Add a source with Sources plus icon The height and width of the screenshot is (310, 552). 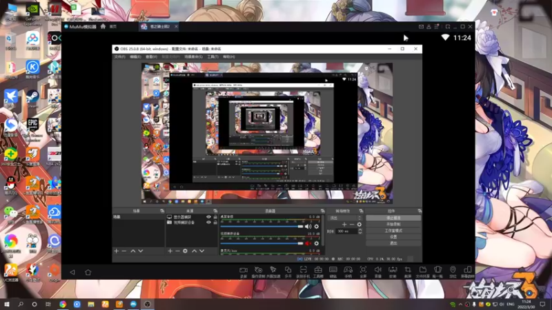coord(170,251)
